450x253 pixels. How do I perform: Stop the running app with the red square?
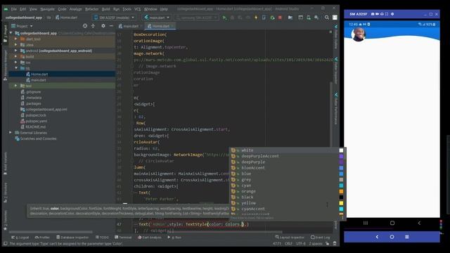coord(280,18)
